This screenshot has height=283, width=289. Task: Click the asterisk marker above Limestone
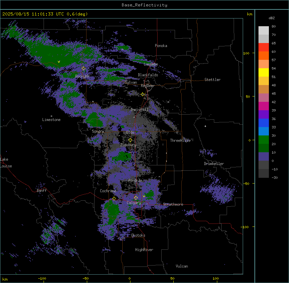[51, 116]
